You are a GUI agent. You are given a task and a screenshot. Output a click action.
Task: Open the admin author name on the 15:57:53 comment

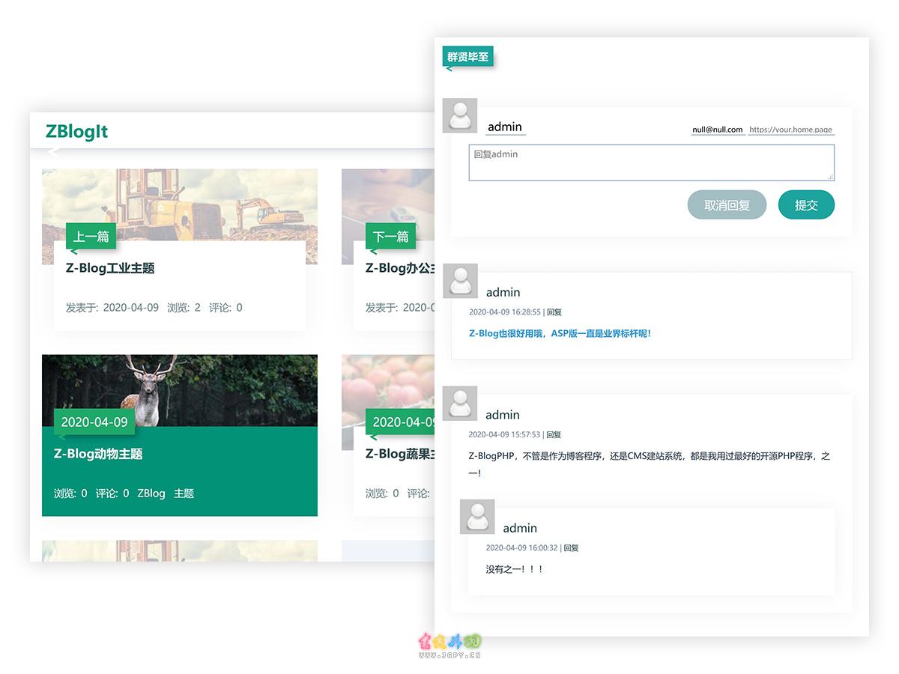tap(503, 415)
